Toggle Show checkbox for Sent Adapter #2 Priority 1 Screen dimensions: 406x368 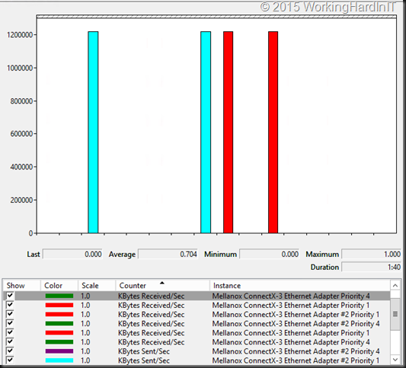(x=10, y=360)
